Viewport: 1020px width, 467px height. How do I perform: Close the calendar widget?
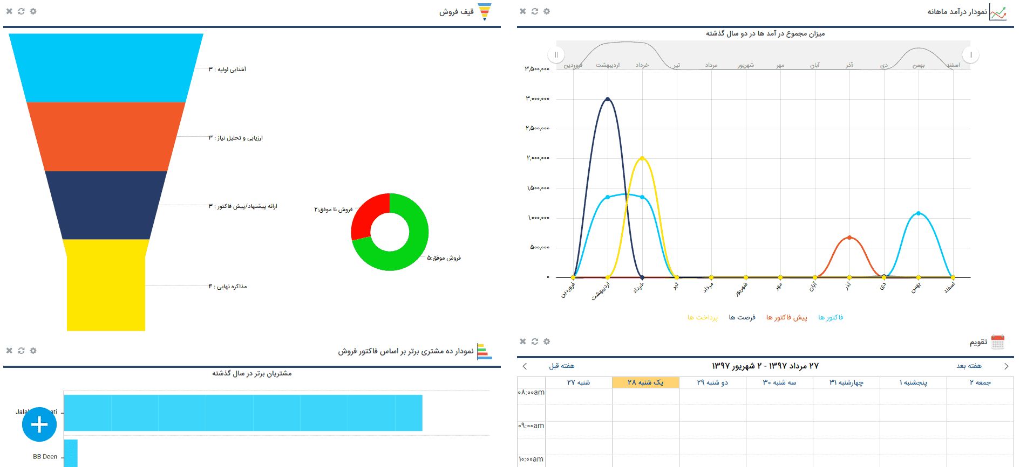[x=522, y=341]
